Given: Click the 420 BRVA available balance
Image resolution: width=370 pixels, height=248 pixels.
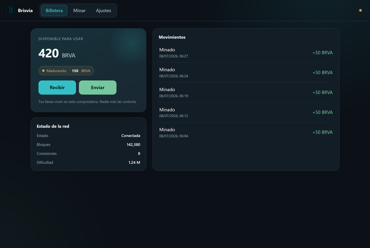Looking at the screenshot, I should point(57,54).
